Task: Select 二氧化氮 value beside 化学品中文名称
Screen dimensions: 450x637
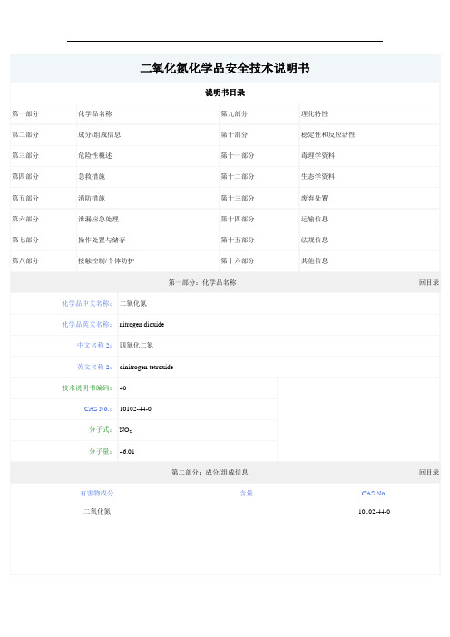Action: point(133,303)
